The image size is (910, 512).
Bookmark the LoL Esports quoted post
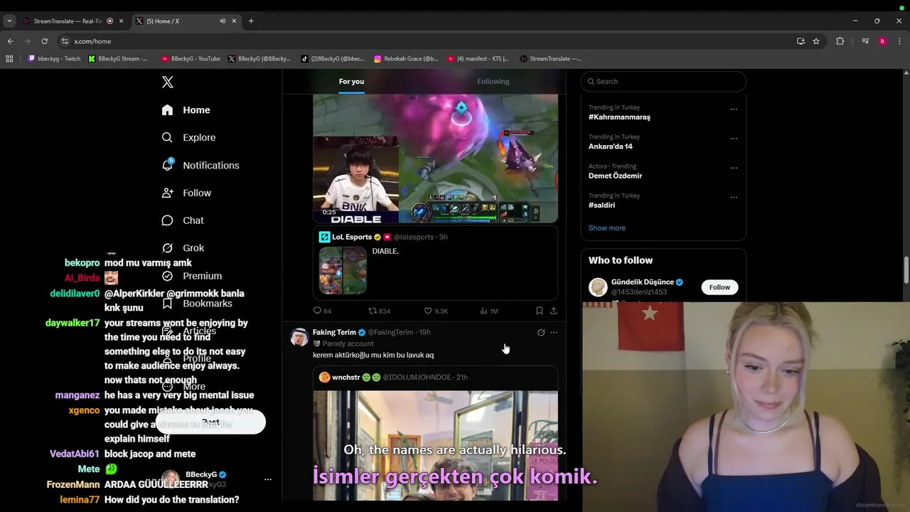pyautogui.click(x=539, y=311)
